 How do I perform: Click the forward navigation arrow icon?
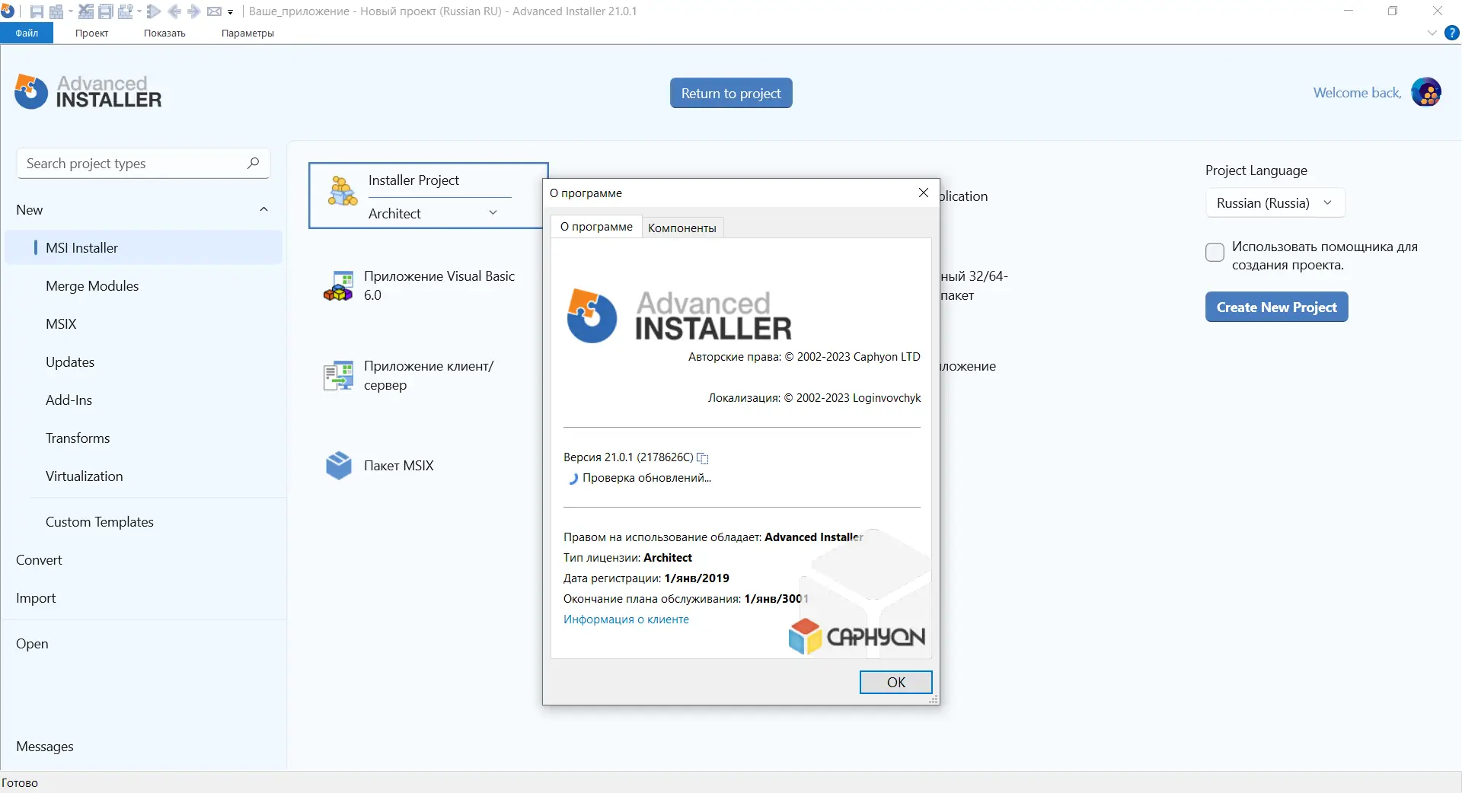(193, 11)
